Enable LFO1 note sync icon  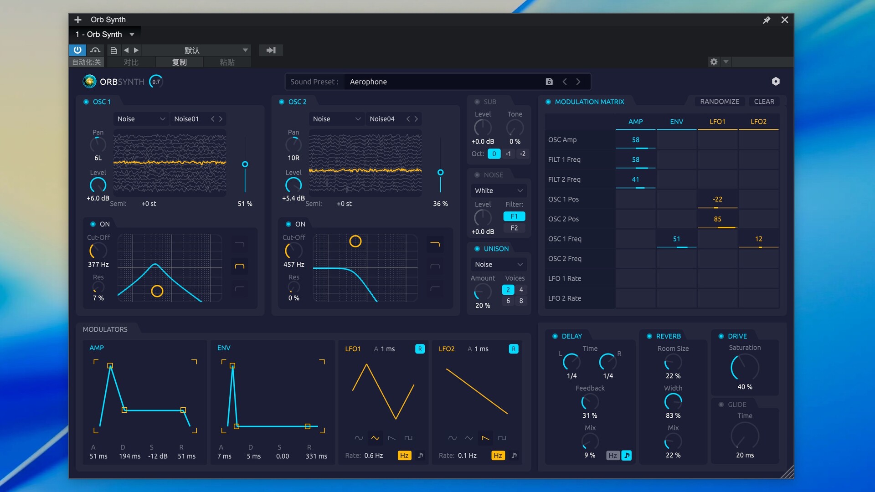point(421,456)
